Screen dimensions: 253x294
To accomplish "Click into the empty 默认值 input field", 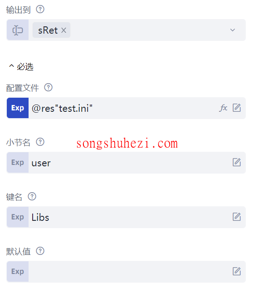I will (130, 272).
